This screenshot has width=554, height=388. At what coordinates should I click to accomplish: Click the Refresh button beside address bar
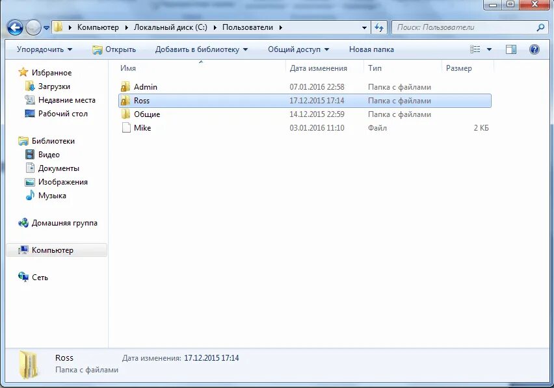click(x=378, y=27)
